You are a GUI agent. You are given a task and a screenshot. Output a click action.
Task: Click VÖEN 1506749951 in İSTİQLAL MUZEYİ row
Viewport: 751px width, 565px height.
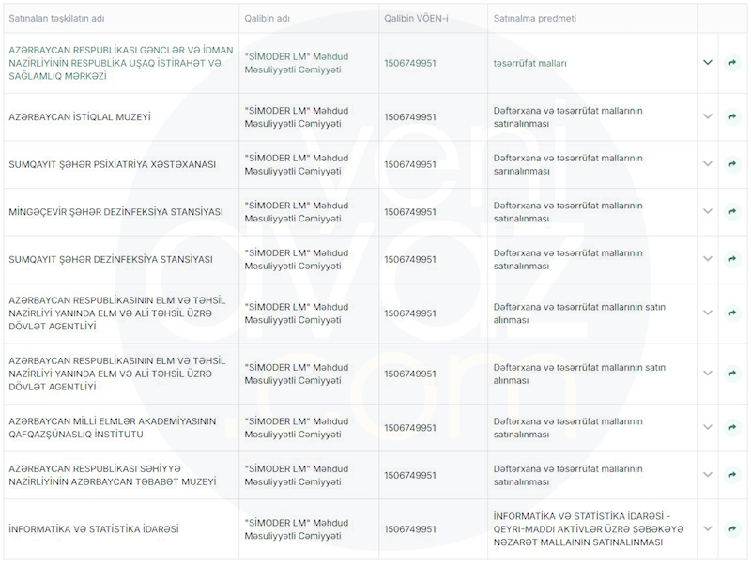click(410, 116)
